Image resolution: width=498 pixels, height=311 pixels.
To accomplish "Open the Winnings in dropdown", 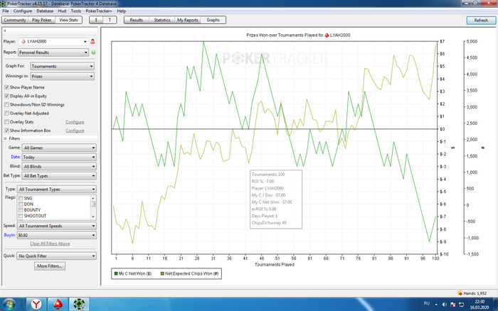I will tap(63, 76).
